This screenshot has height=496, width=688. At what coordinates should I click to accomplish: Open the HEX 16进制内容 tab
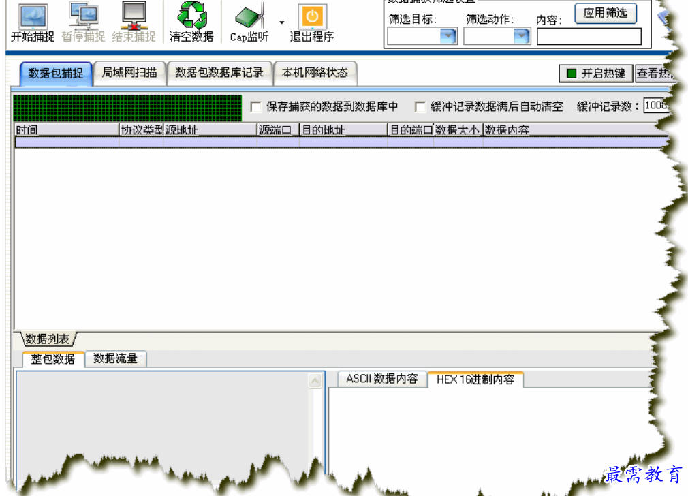475,379
